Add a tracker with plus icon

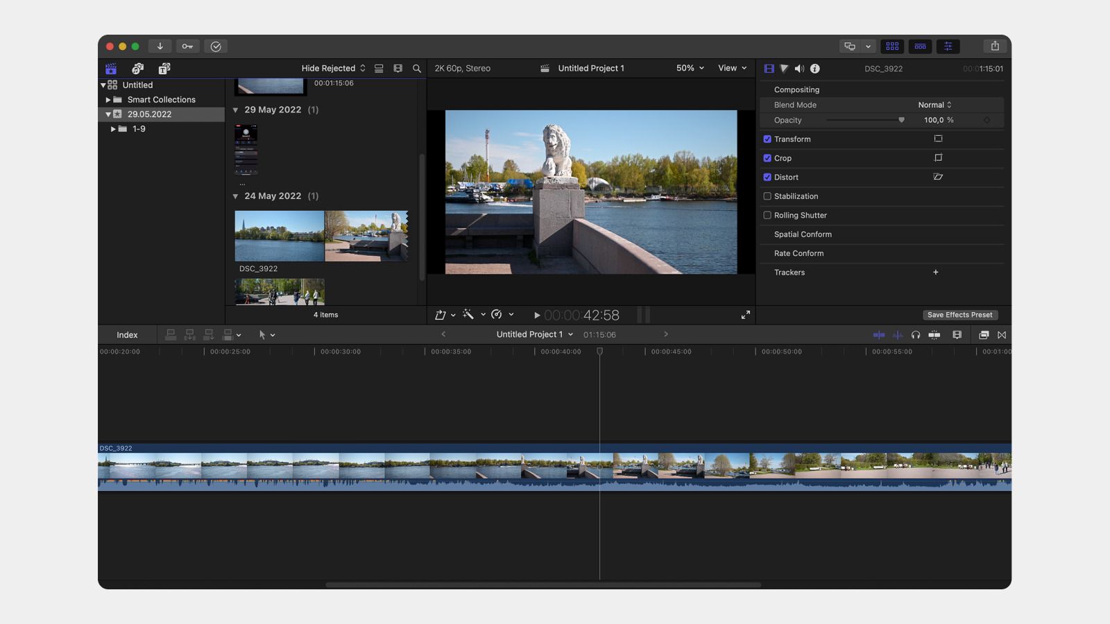[936, 272]
